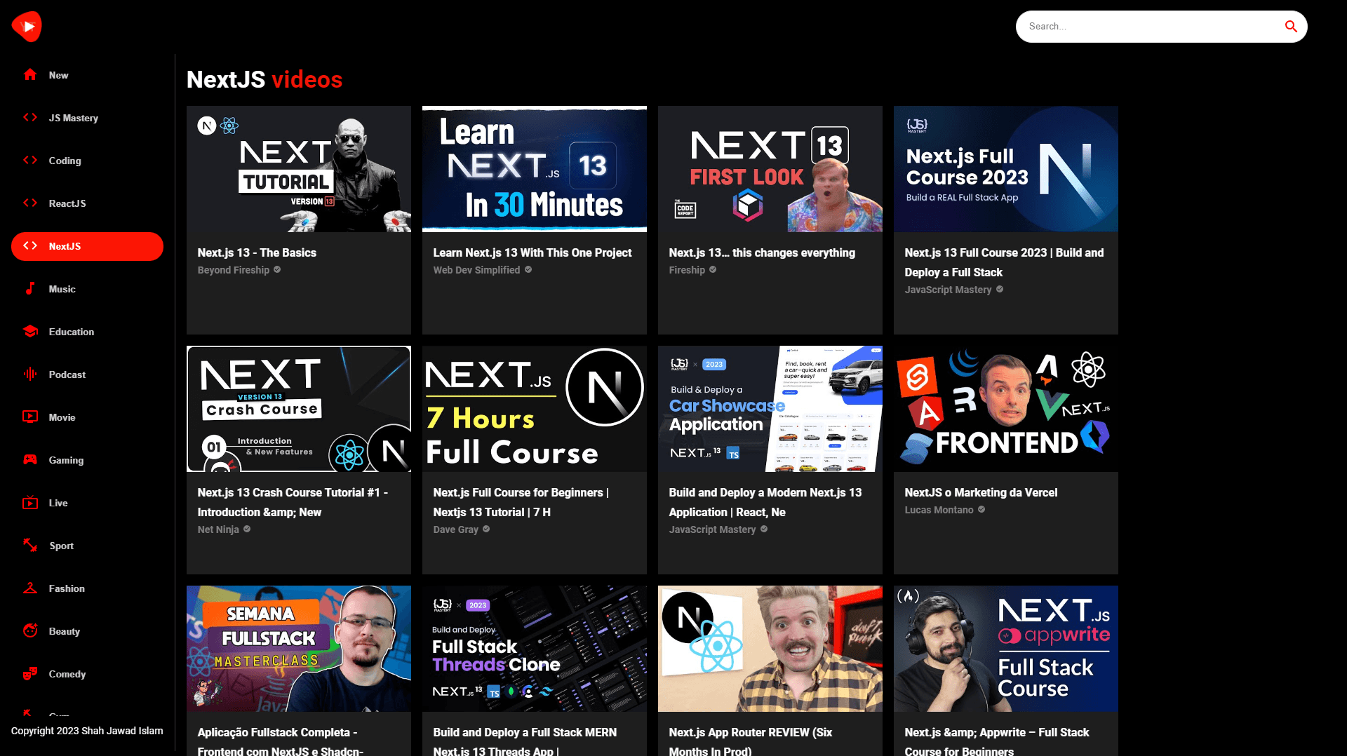This screenshot has width=1347, height=756.
Task: Open the Next.js Full Course 2023 thumbnail
Action: [1006, 169]
